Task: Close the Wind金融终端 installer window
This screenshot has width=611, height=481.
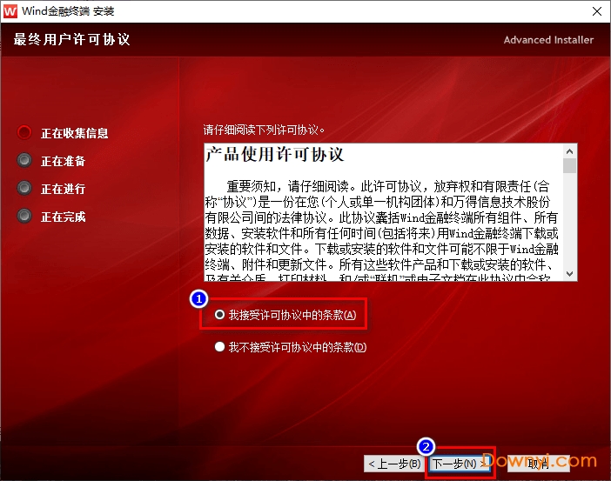Action: coord(596,11)
